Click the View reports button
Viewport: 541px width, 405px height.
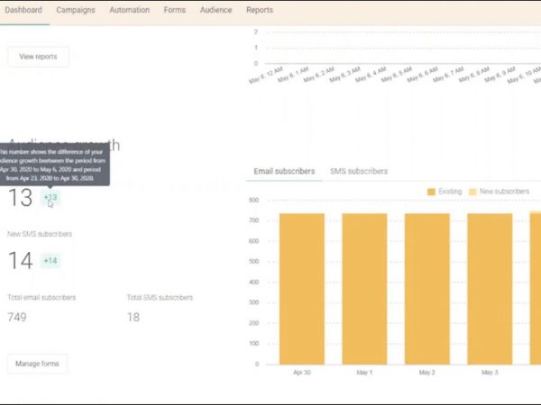tap(38, 57)
